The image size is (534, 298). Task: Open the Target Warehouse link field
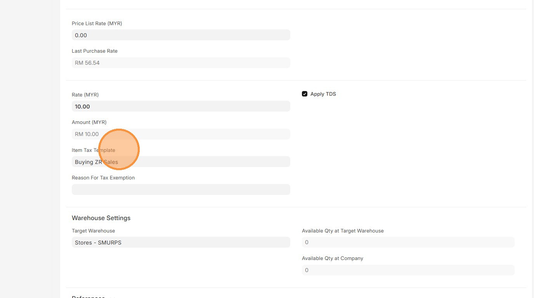(181, 243)
